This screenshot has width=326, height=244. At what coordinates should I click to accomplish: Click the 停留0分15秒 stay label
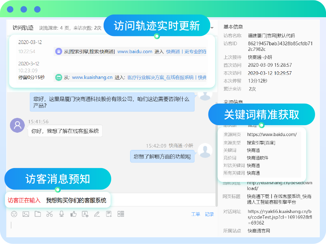click(31, 77)
